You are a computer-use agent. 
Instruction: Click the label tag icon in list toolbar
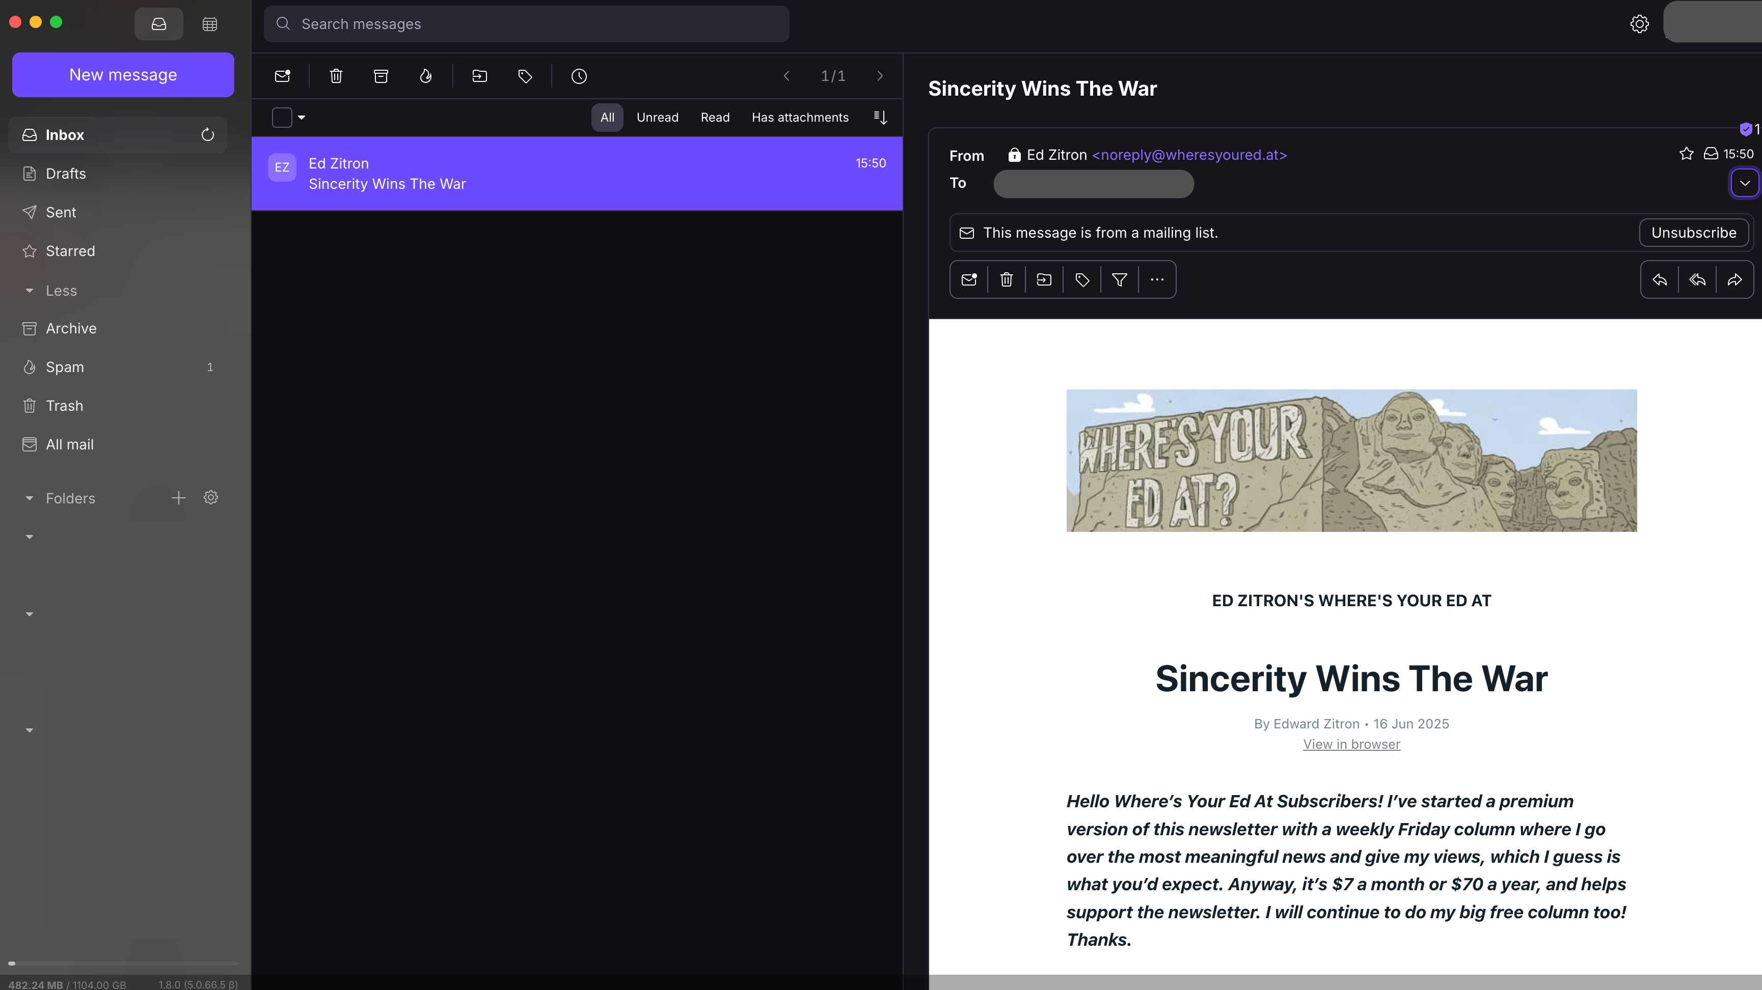[525, 76]
